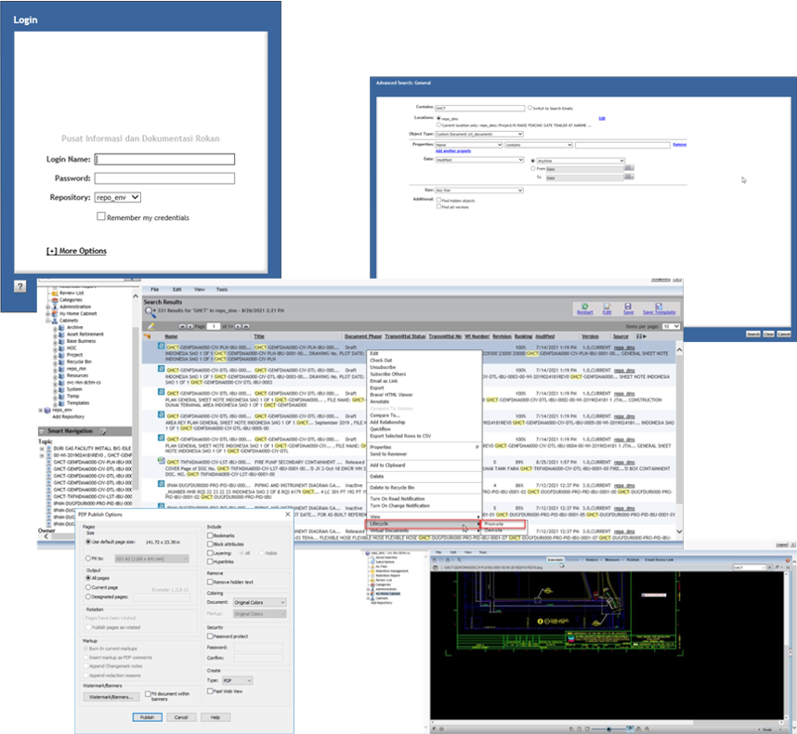Click the Restart search icon
Image resolution: width=797 pixels, height=734 pixels.
coord(585,307)
